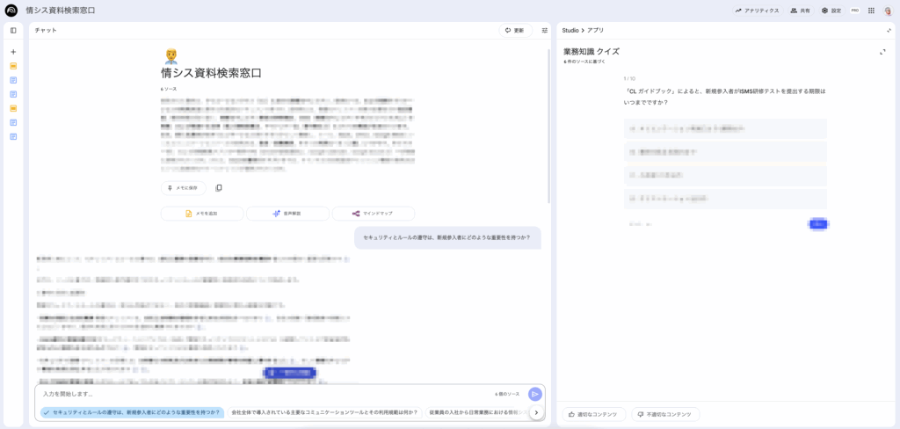Click the 共有 share button
The height and width of the screenshot is (429, 900).
(x=800, y=11)
